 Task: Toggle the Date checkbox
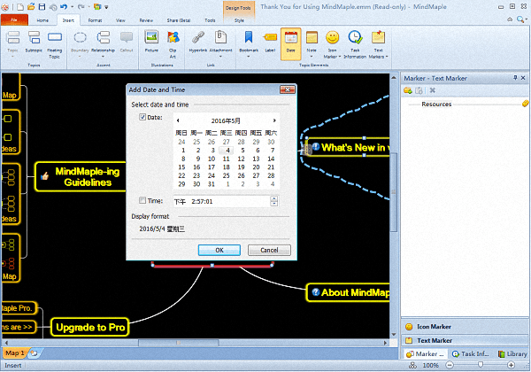tap(142, 117)
